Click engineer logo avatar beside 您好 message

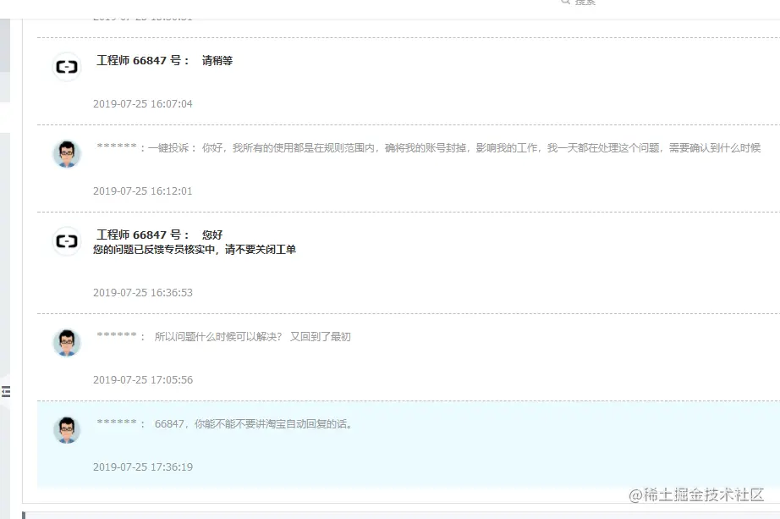[67, 241]
